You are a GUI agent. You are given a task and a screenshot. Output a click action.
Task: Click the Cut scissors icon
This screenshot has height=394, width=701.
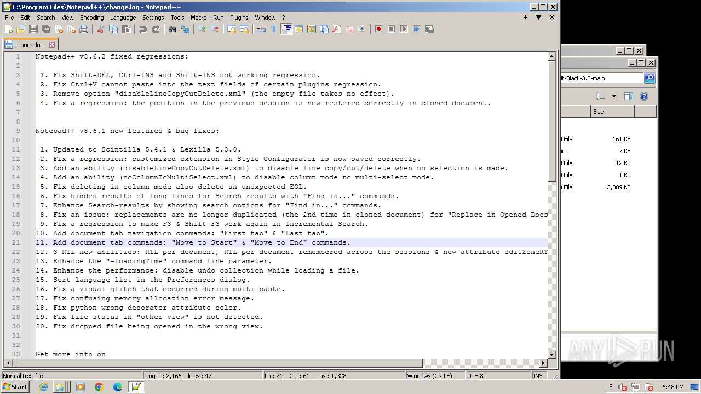click(100, 29)
